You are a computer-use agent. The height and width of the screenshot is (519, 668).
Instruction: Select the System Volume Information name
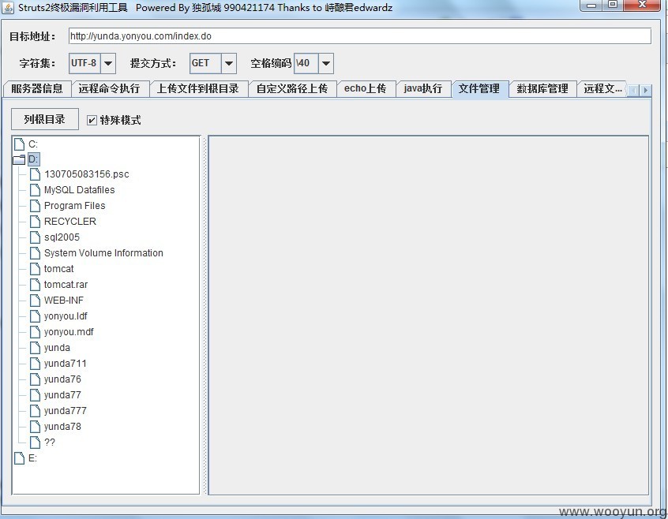103,252
